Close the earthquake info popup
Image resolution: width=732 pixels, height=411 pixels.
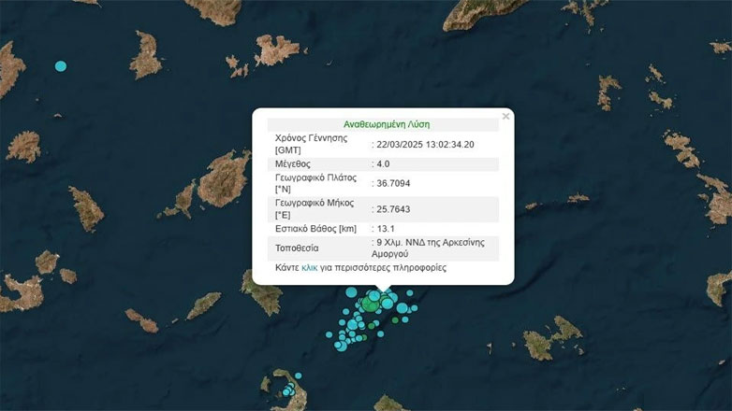505,117
